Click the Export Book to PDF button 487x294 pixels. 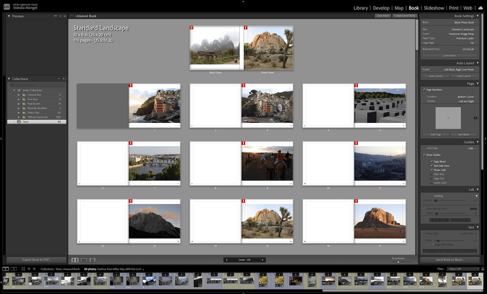pos(36,260)
